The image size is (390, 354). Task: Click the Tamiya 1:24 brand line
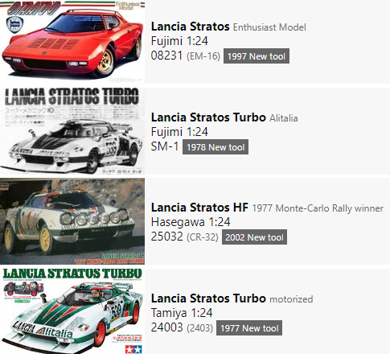182,313
